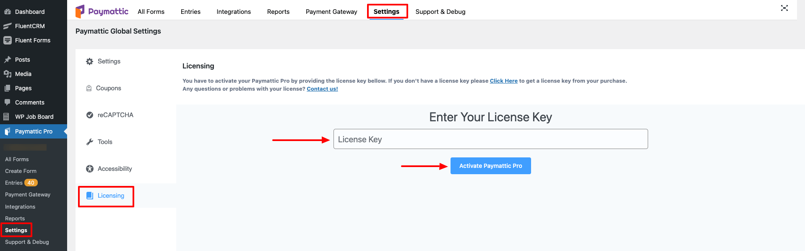The height and width of the screenshot is (251, 805).
Task: Go to WP Job Board menu
Action: pyautogui.click(x=34, y=117)
